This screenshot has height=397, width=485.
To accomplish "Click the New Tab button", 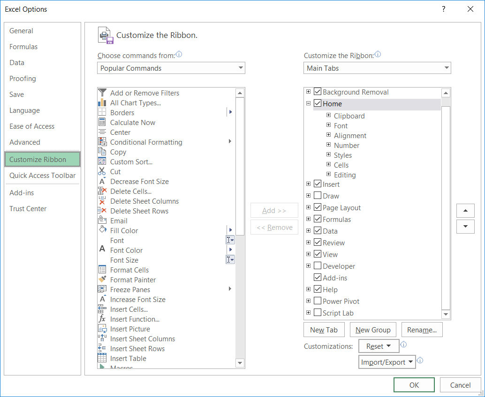I will pos(324,330).
